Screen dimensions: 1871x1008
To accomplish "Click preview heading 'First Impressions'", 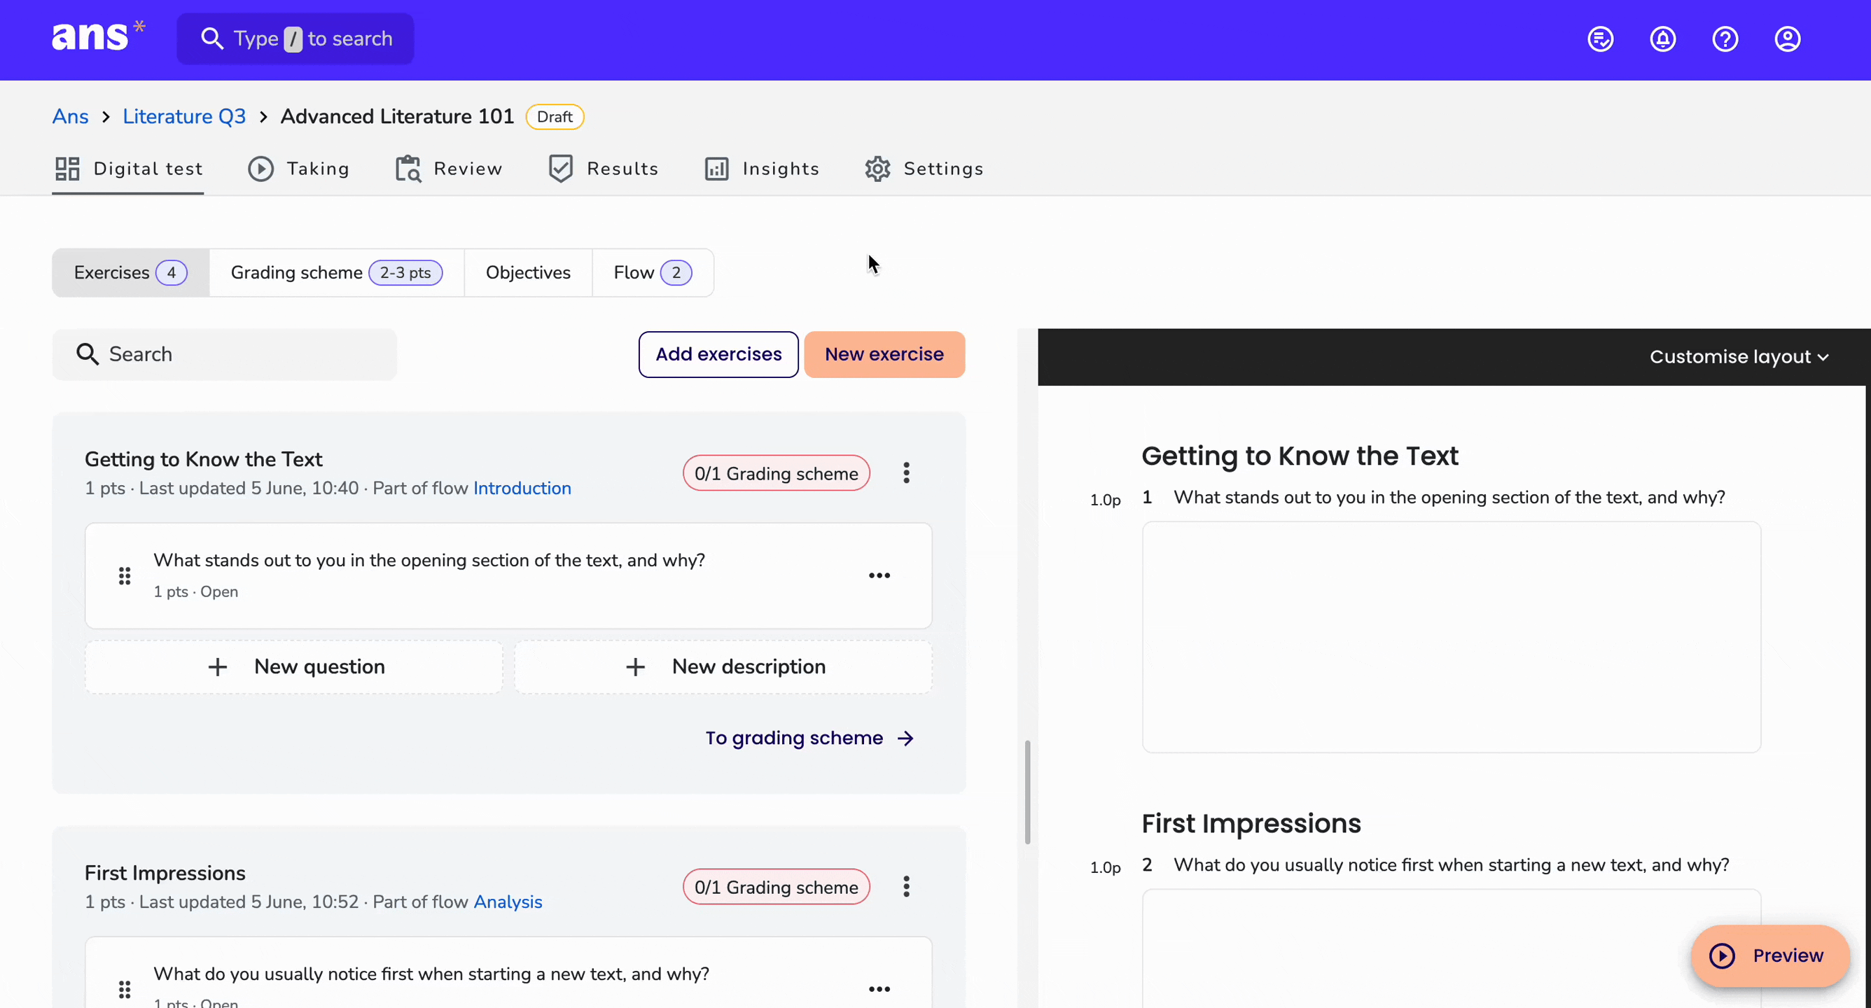I will [x=1251, y=823].
